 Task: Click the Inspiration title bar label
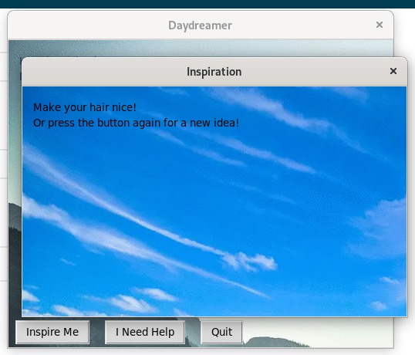[x=214, y=72]
